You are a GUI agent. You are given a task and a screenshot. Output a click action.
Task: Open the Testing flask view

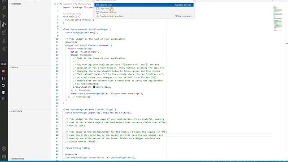coord(4,41)
